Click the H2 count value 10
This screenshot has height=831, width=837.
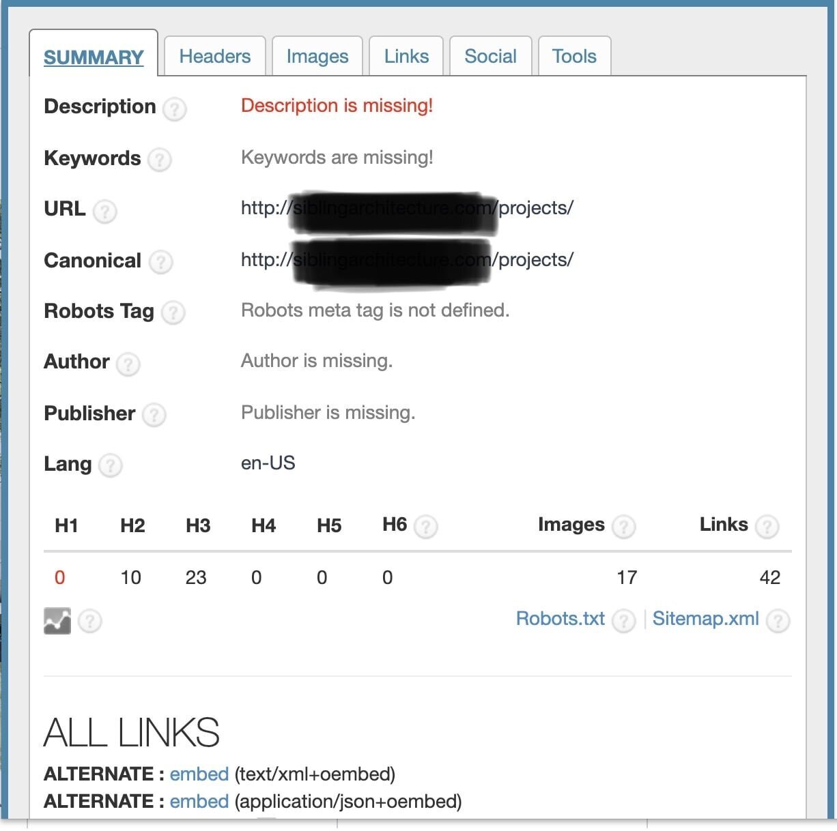(x=130, y=578)
